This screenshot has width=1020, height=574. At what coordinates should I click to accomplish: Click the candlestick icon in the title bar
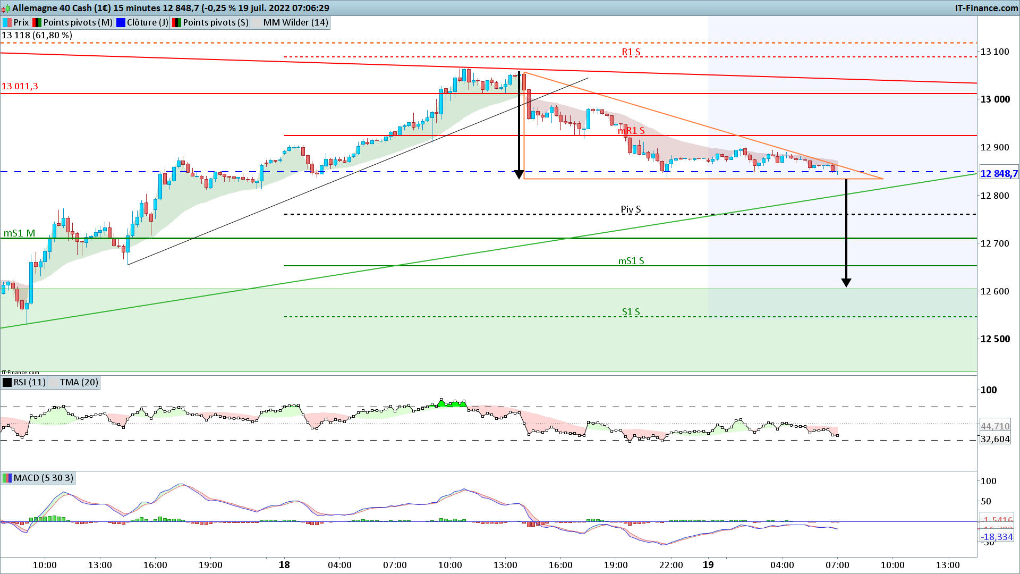point(6,9)
